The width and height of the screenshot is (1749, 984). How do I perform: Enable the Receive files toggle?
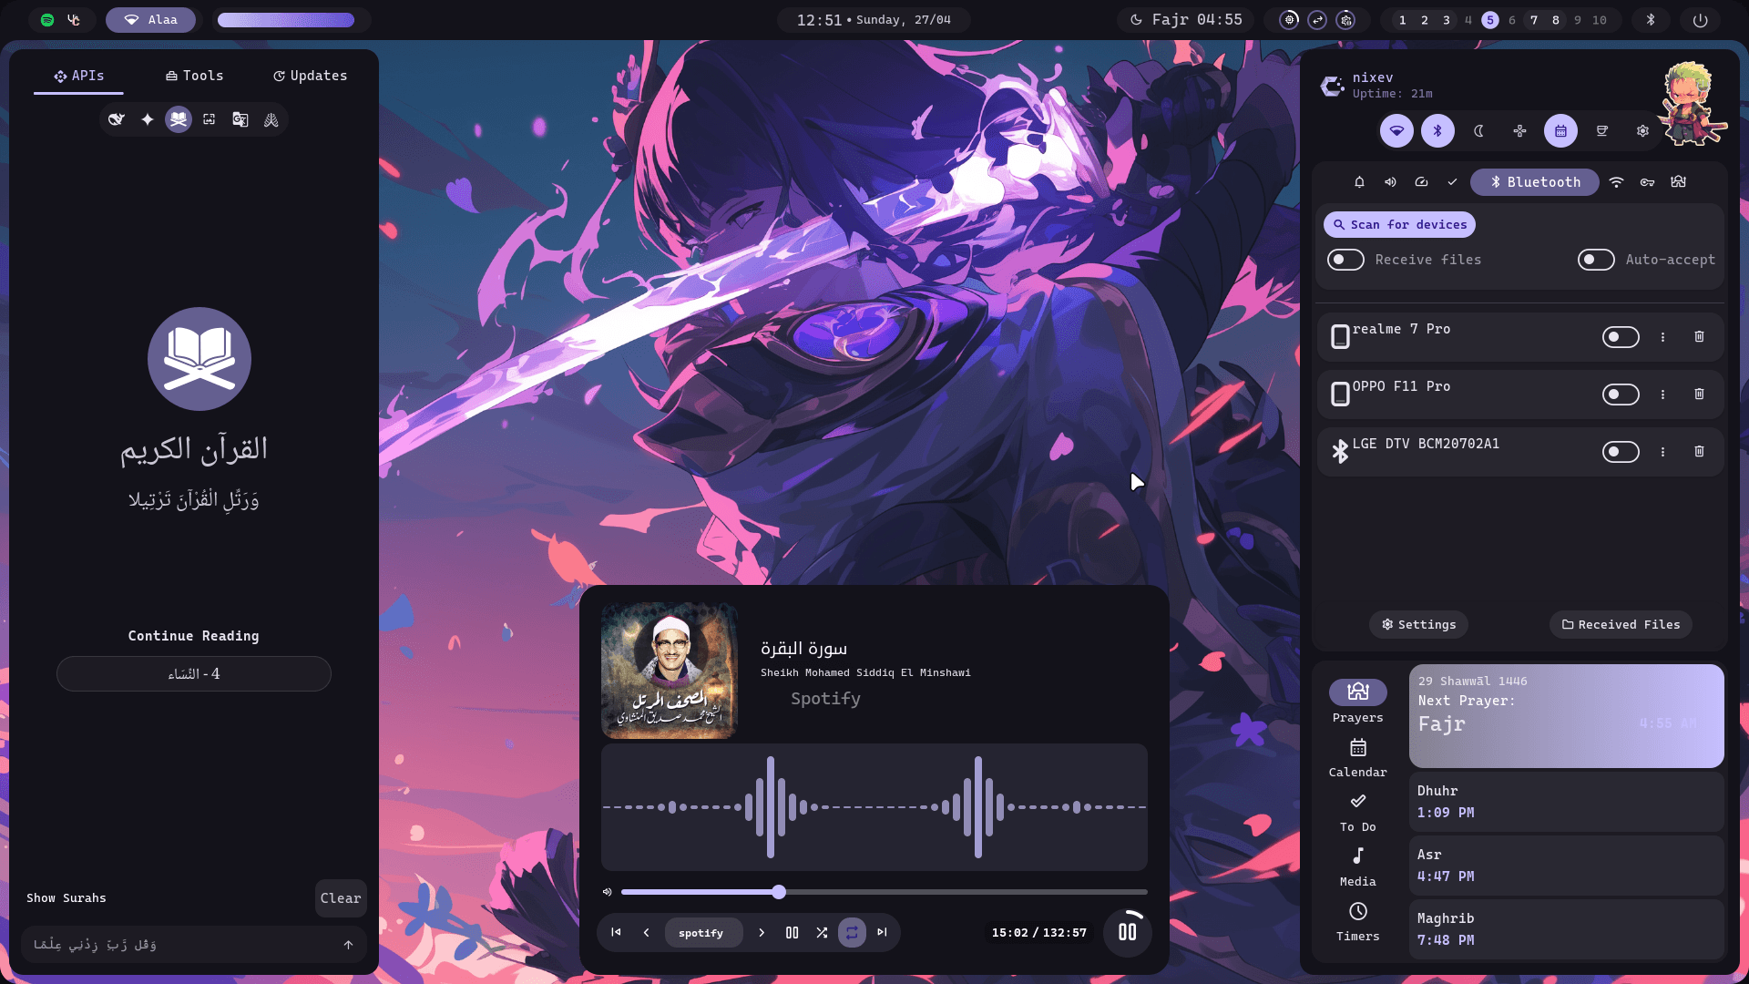(x=1345, y=260)
